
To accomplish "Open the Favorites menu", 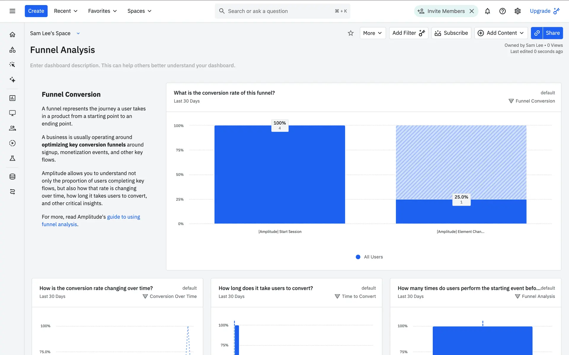I will 102,11.
